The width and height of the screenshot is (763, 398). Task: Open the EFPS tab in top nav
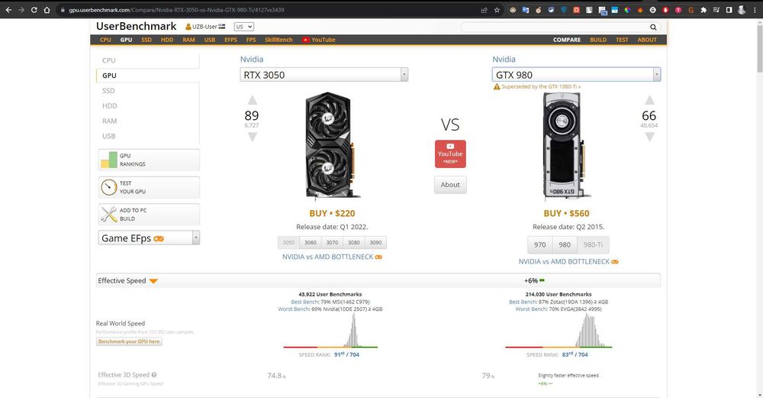click(x=230, y=40)
